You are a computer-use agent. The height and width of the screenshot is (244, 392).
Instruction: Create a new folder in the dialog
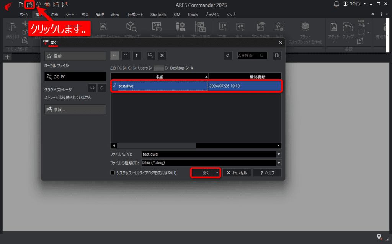[x=151, y=55]
